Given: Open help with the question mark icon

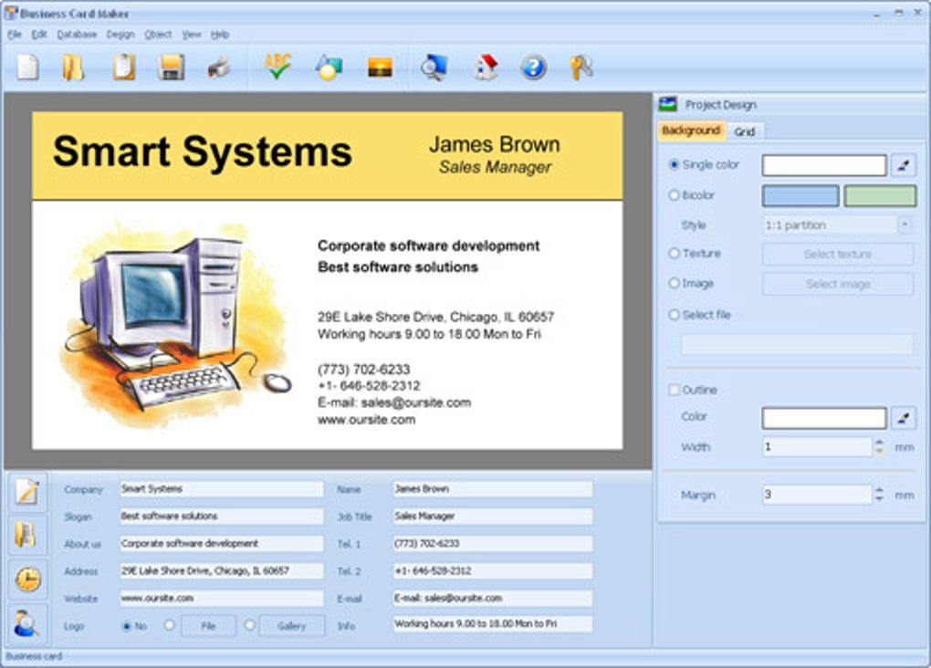Looking at the screenshot, I should coord(533,68).
